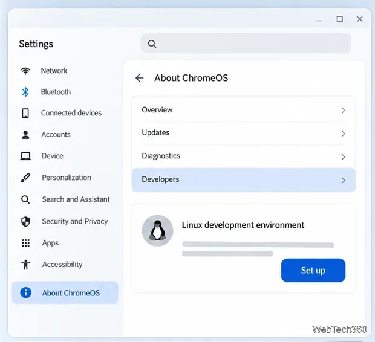Click Linux development environment heading
Image resolution: width=375 pixels, height=342 pixels.
pos(243,225)
